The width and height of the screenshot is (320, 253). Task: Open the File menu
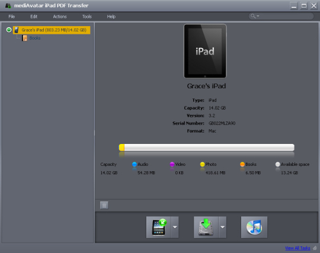tap(12, 17)
